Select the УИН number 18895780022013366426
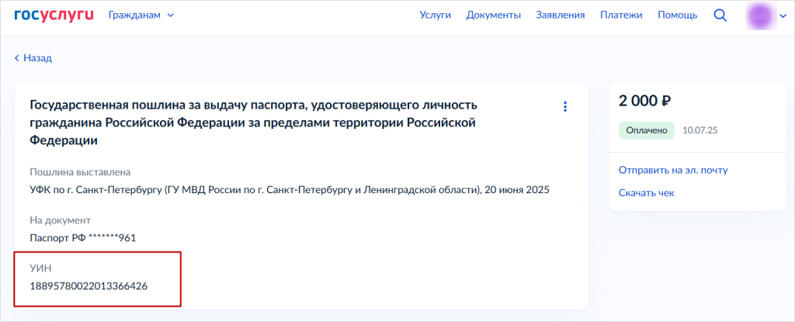Image resolution: width=795 pixels, height=322 pixels. (x=89, y=286)
